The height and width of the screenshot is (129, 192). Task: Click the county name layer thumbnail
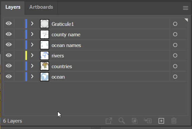click(x=45, y=34)
